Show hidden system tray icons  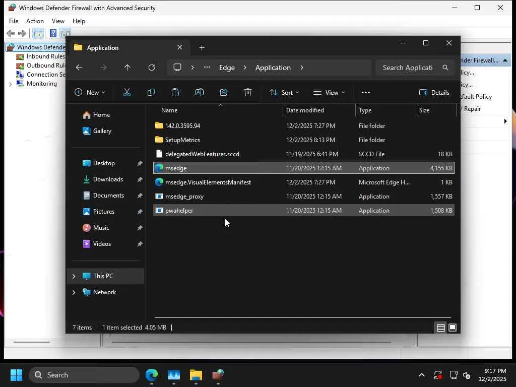pos(422,375)
